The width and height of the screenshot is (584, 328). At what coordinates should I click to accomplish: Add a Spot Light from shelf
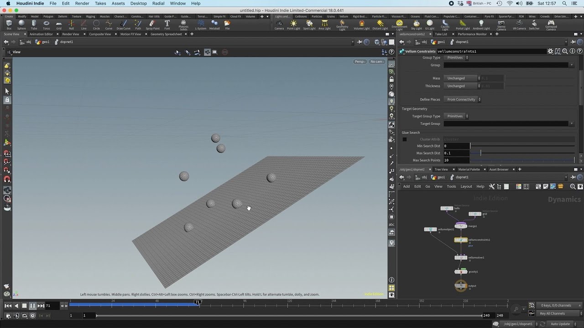309,25
